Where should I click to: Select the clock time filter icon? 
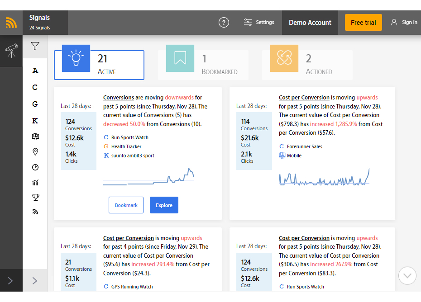click(x=35, y=167)
